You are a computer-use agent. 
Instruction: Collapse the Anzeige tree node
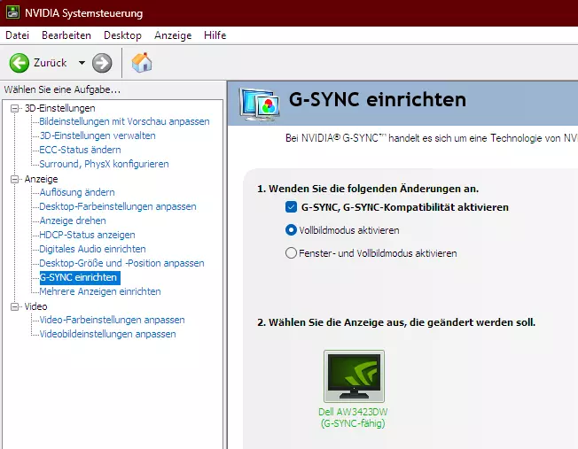pos(15,179)
